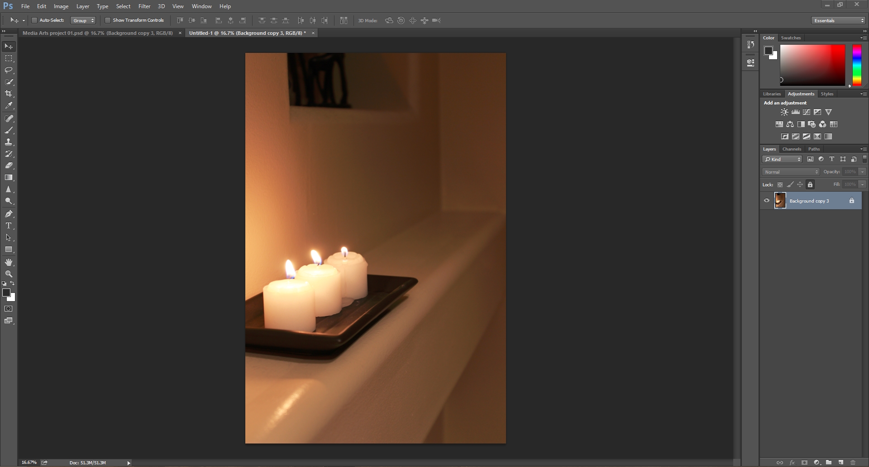Select the History Brush tool
The width and height of the screenshot is (869, 467).
[9, 154]
